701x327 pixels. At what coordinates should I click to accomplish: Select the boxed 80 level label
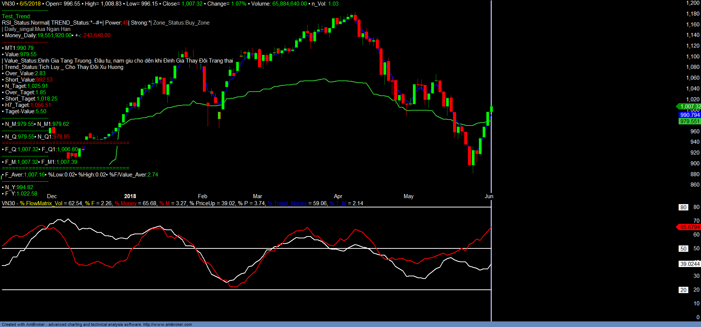(683, 207)
